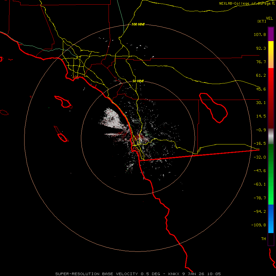Click the -109.8 velocity scale value
276x276 pixels.
point(259,225)
